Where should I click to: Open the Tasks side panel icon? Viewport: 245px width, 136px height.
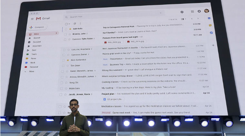[211, 33]
